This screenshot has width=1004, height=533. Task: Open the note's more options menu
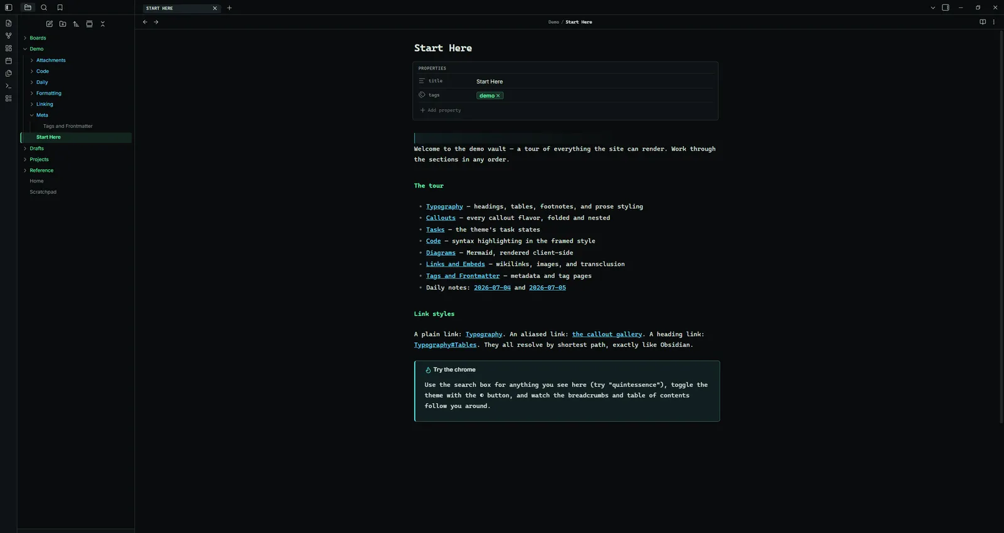pos(994,22)
